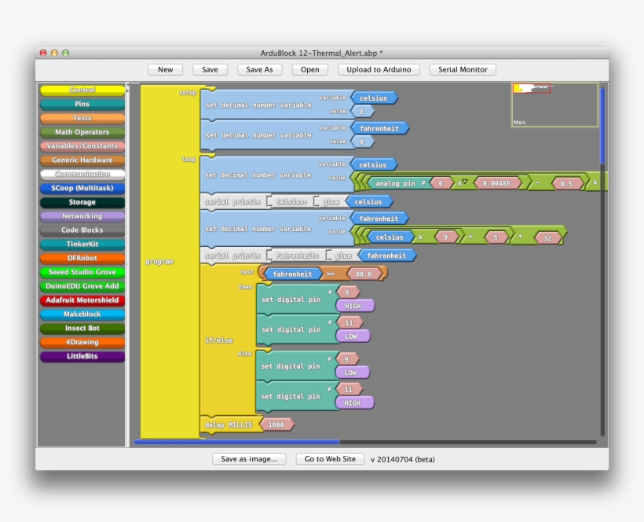Click the Save As button
Screen dimensions: 644x522
[260, 69]
